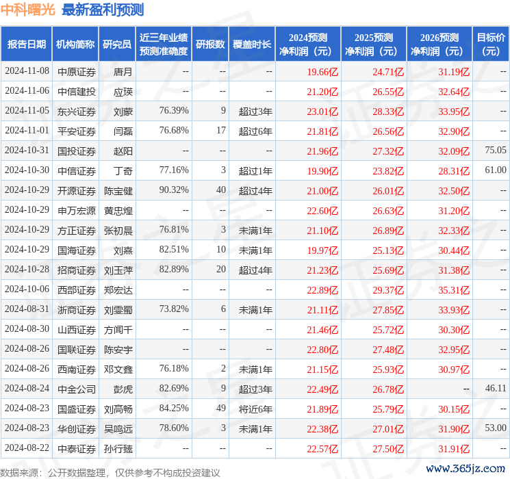Select institution 西部证券

coord(77,290)
